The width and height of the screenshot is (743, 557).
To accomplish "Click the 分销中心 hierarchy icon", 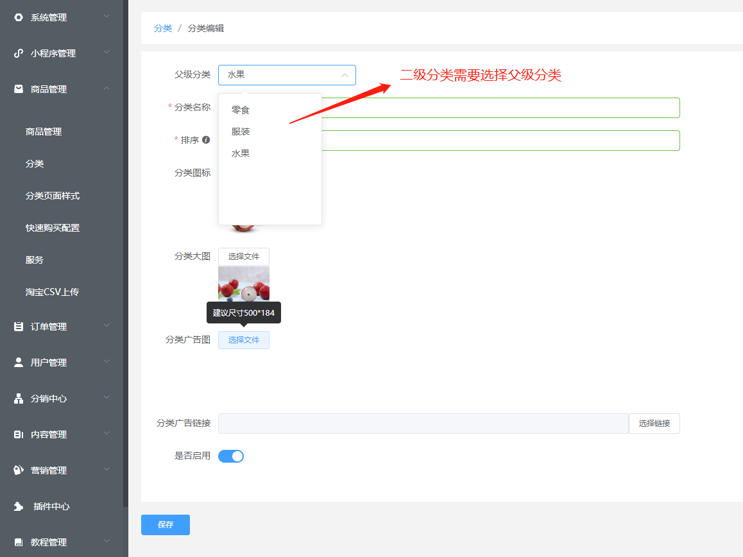I will 19,398.
